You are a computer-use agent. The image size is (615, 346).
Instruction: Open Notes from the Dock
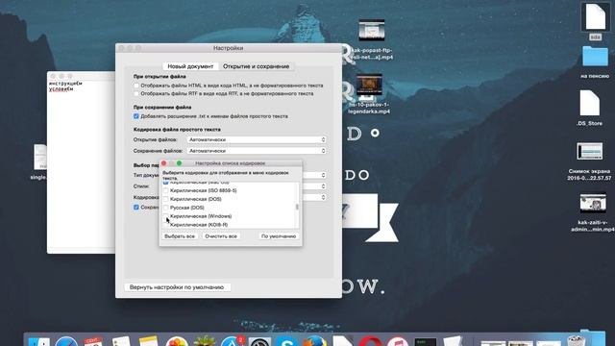tap(148, 342)
